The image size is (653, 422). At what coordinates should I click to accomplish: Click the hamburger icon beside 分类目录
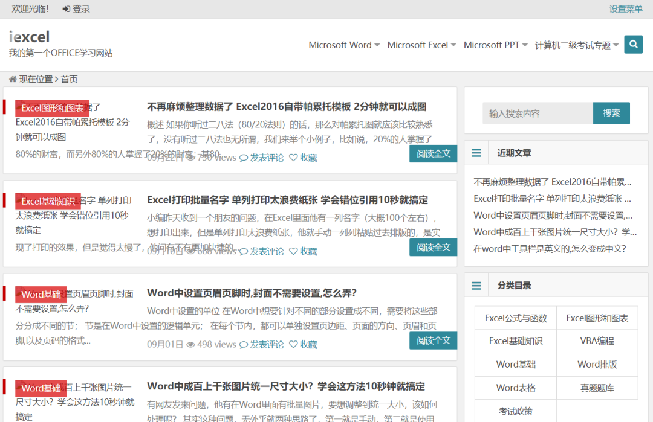(476, 284)
